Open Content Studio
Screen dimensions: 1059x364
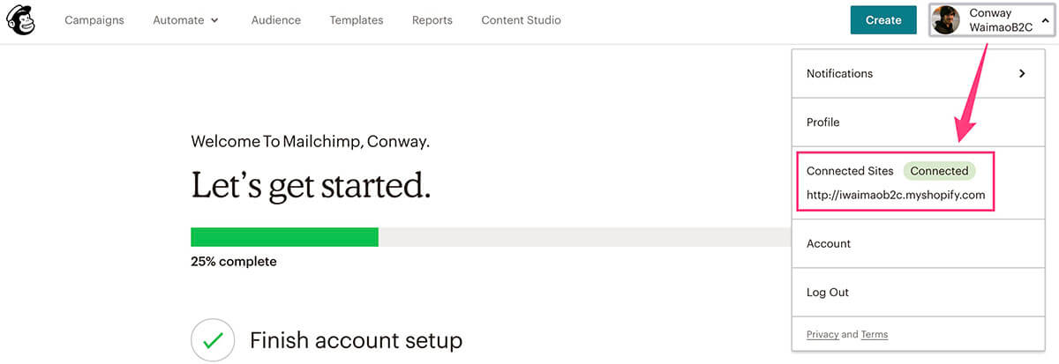pos(521,20)
